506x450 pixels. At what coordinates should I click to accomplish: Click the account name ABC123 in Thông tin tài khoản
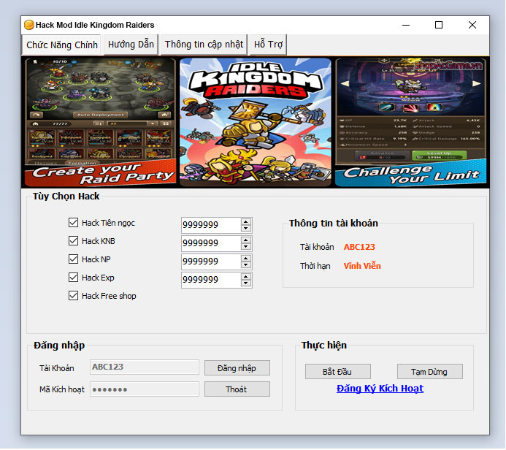359,247
